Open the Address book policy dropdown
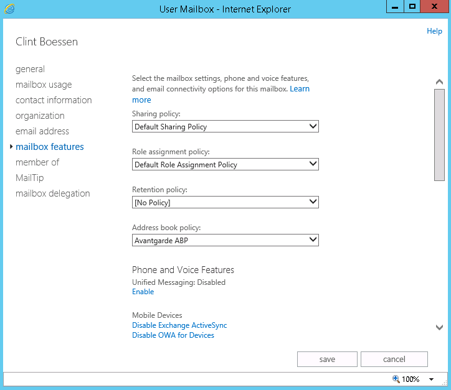This screenshot has height=390, width=451. [x=225, y=240]
